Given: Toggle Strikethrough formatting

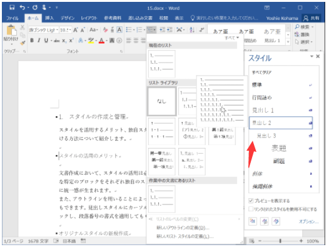Looking at the screenshot, I should click(x=57, y=41).
